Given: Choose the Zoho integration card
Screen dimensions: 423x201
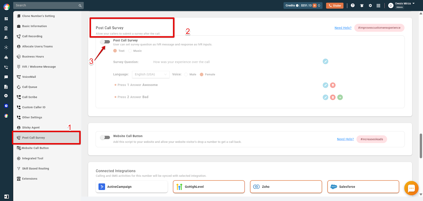Looking at the screenshot, I should (286, 187).
